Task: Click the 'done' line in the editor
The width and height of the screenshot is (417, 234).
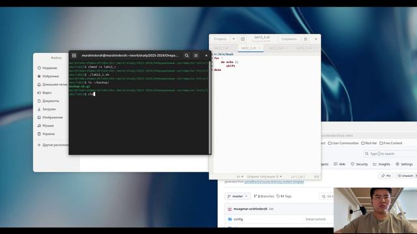Action: click(218, 70)
